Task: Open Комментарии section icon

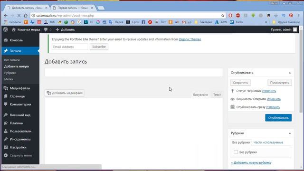Action: [x=6, y=104]
